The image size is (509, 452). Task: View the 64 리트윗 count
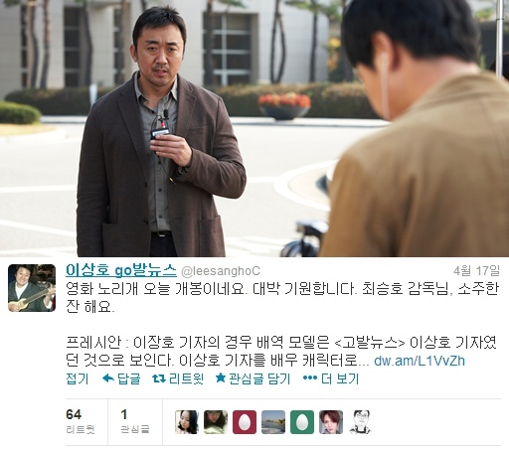tap(81, 421)
